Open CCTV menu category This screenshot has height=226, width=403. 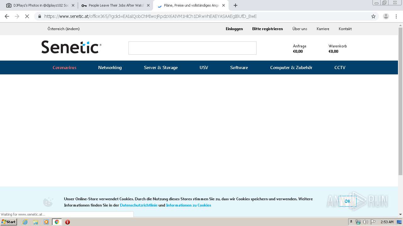(x=340, y=67)
